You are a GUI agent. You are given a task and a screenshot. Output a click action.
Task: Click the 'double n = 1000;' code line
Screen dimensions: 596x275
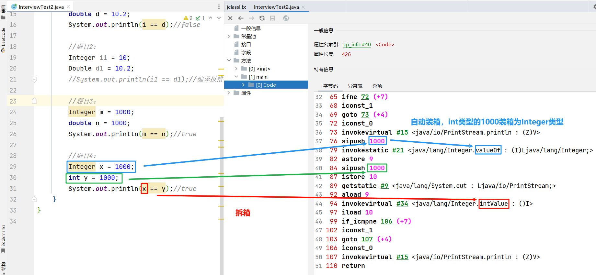tap(99, 123)
